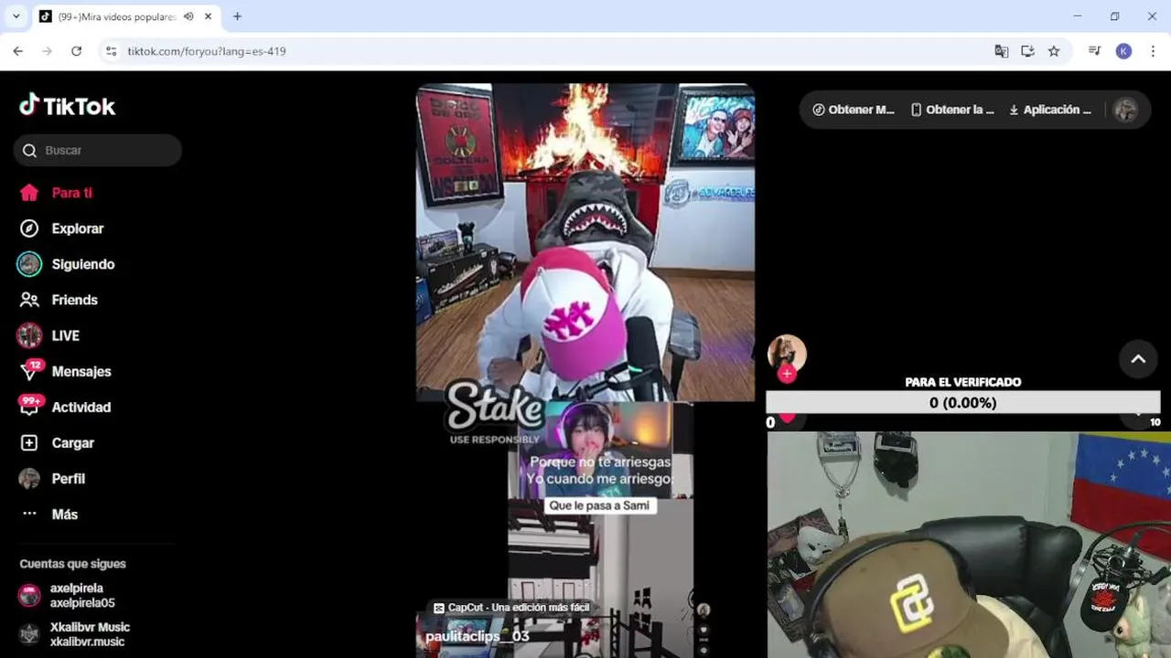Open the profile avatar in top right
Image resolution: width=1171 pixels, height=658 pixels.
[x=1126, y=110]
